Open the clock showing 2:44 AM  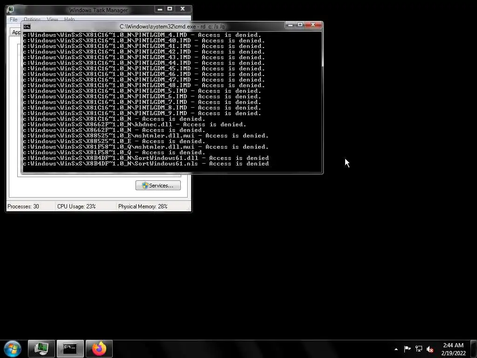point(453,349)
